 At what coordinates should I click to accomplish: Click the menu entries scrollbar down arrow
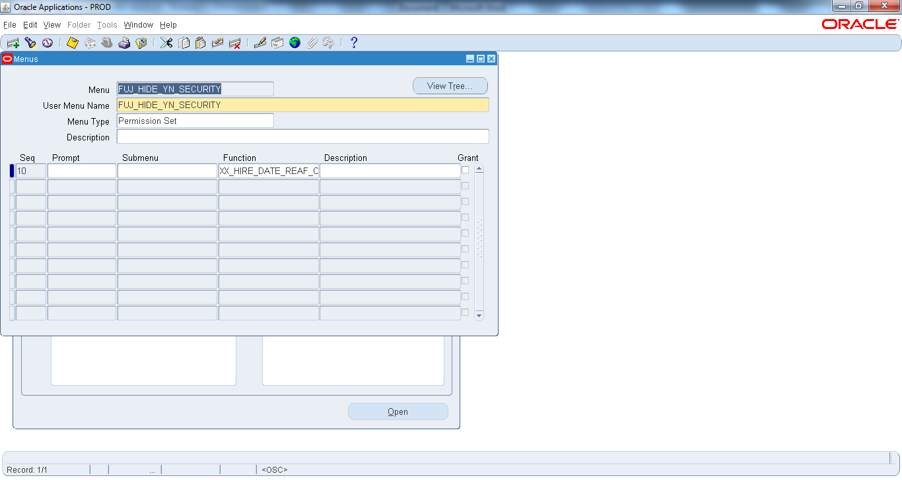click(479, 315)
